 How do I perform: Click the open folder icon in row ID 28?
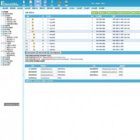tap(33, 41)
